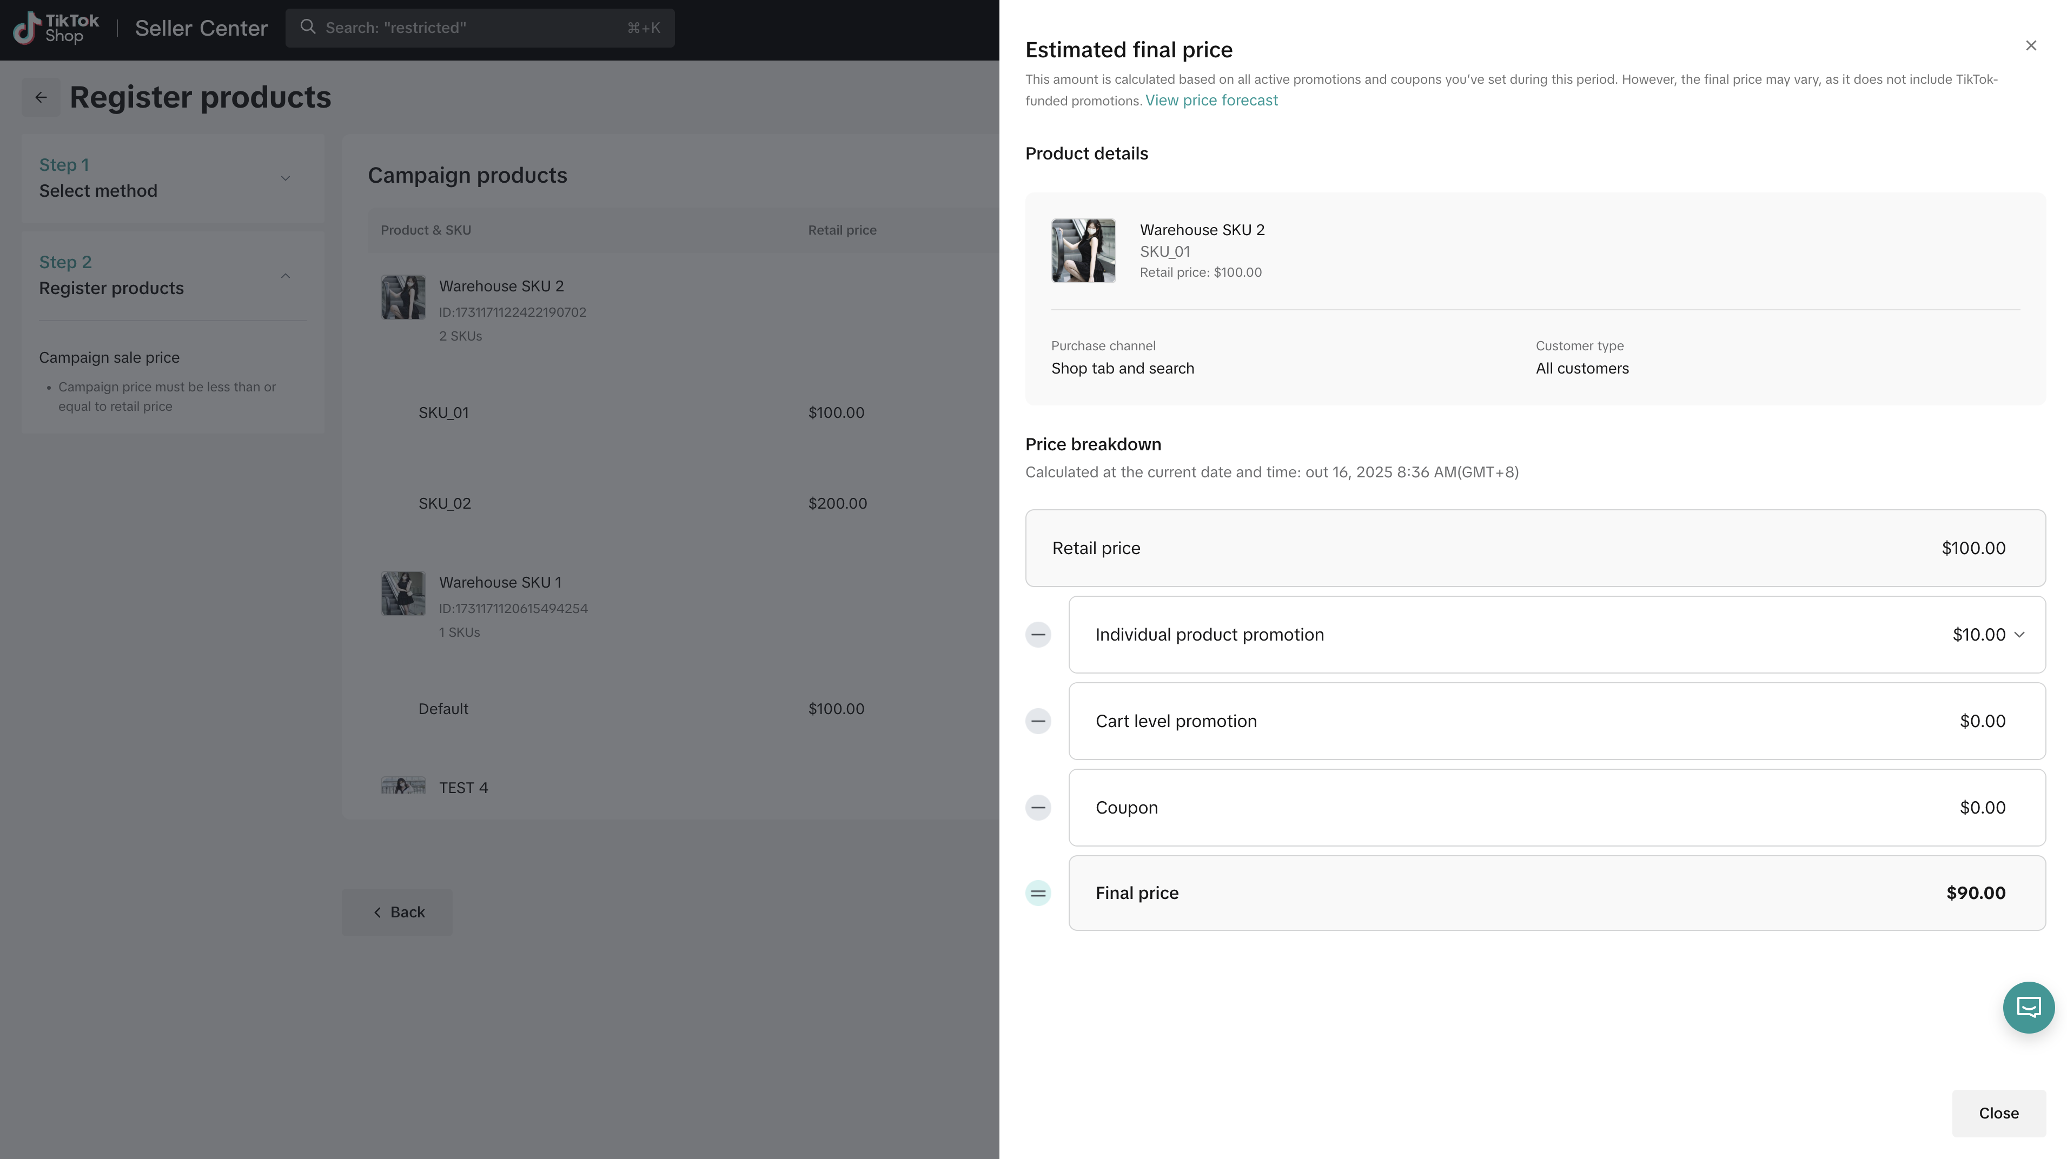Click equals icon beside Final price
Viewport: 2067px width, 1159px height.
pos(1037,894)
